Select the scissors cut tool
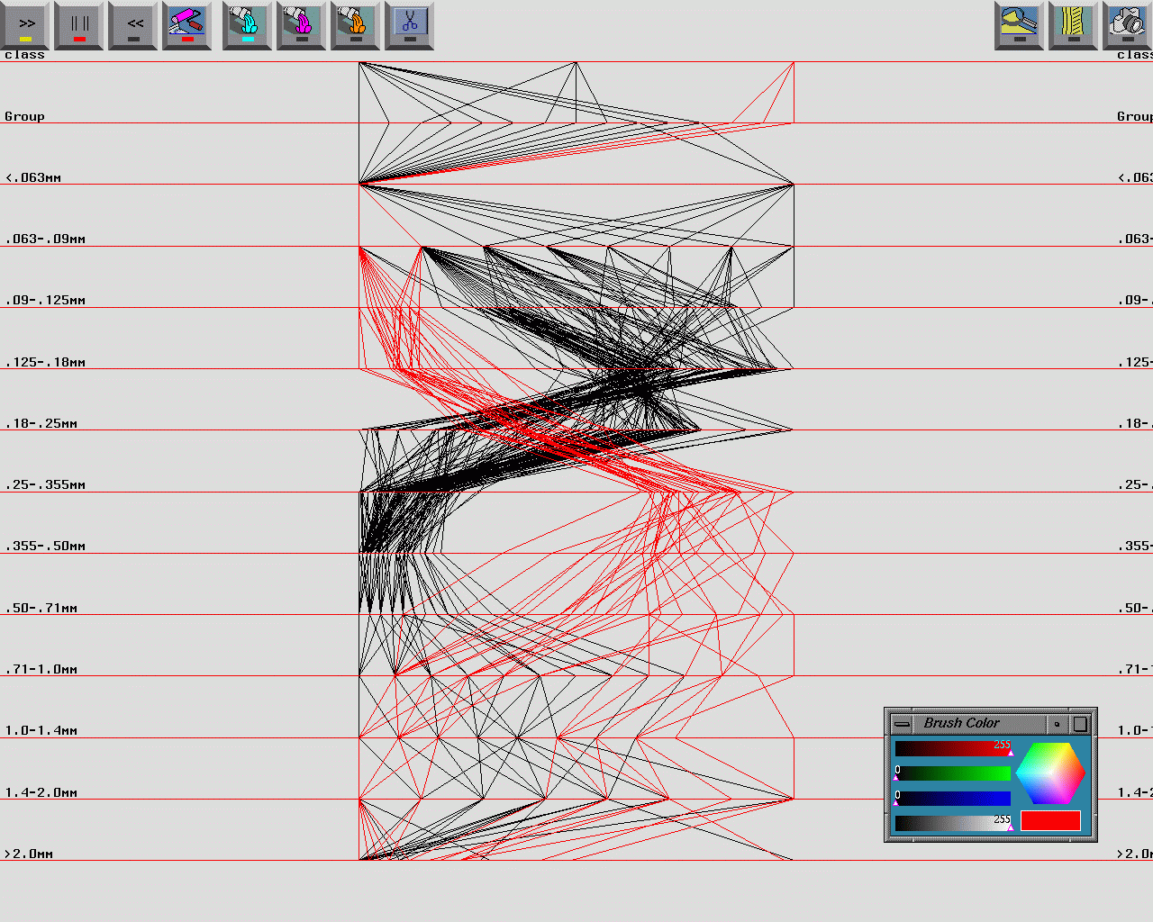This screenshot has height=922, width=1153. (410, 24)
